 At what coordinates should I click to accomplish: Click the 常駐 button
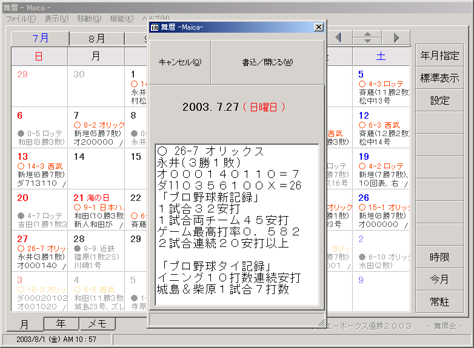click(x=439, y=301)
